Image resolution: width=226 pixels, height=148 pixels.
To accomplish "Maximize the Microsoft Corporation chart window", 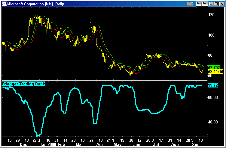I will 216,4.
